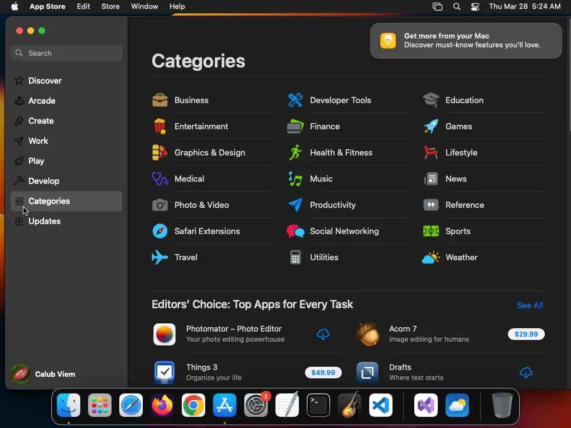Go to the Develop section
The width and height of the screenshot is (571, 428).
(x=66, y=181)
